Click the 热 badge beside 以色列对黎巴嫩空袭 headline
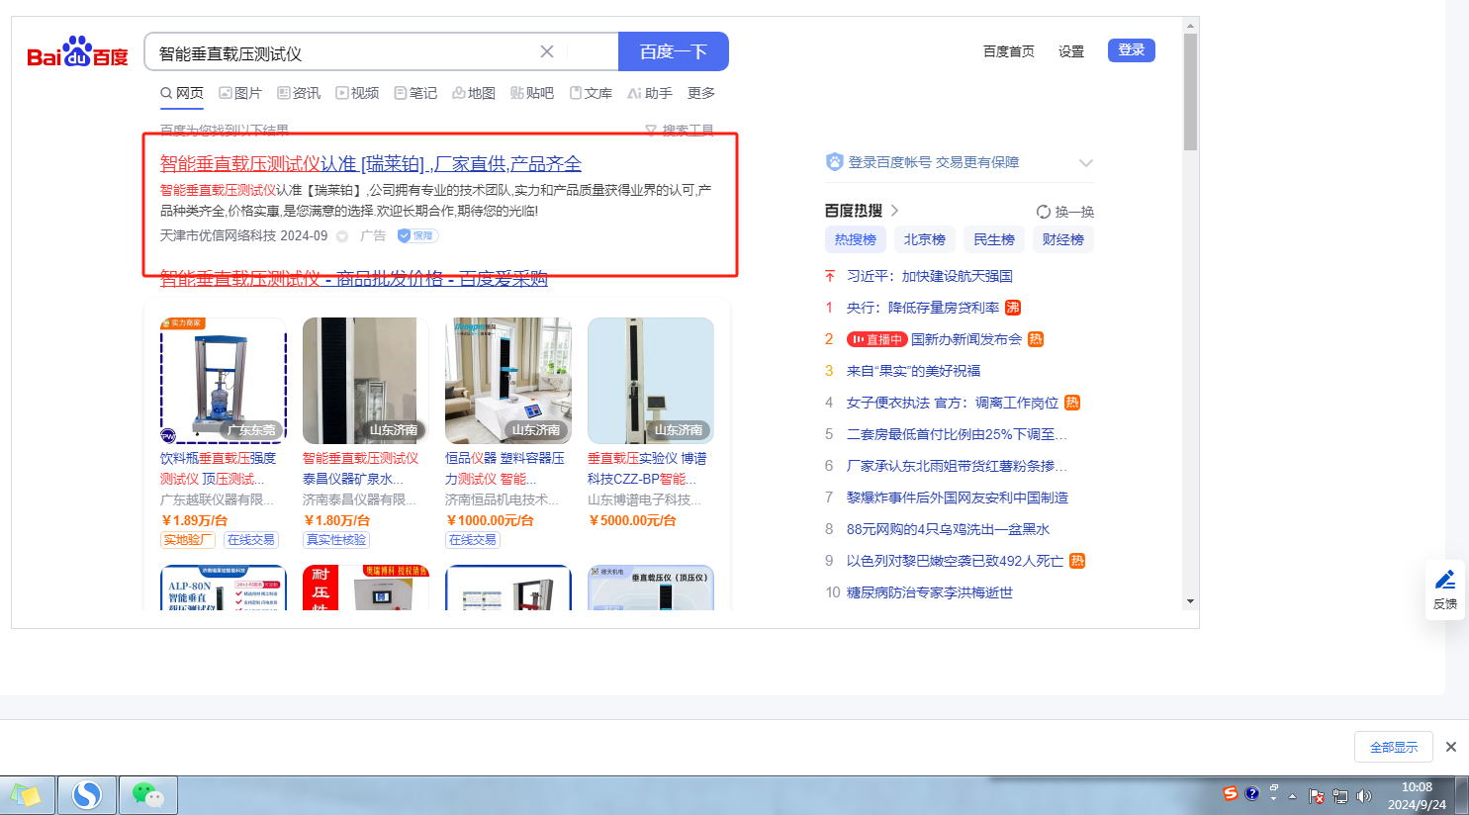This screenshot has height=815, width=1469. tap(1077, 561)
